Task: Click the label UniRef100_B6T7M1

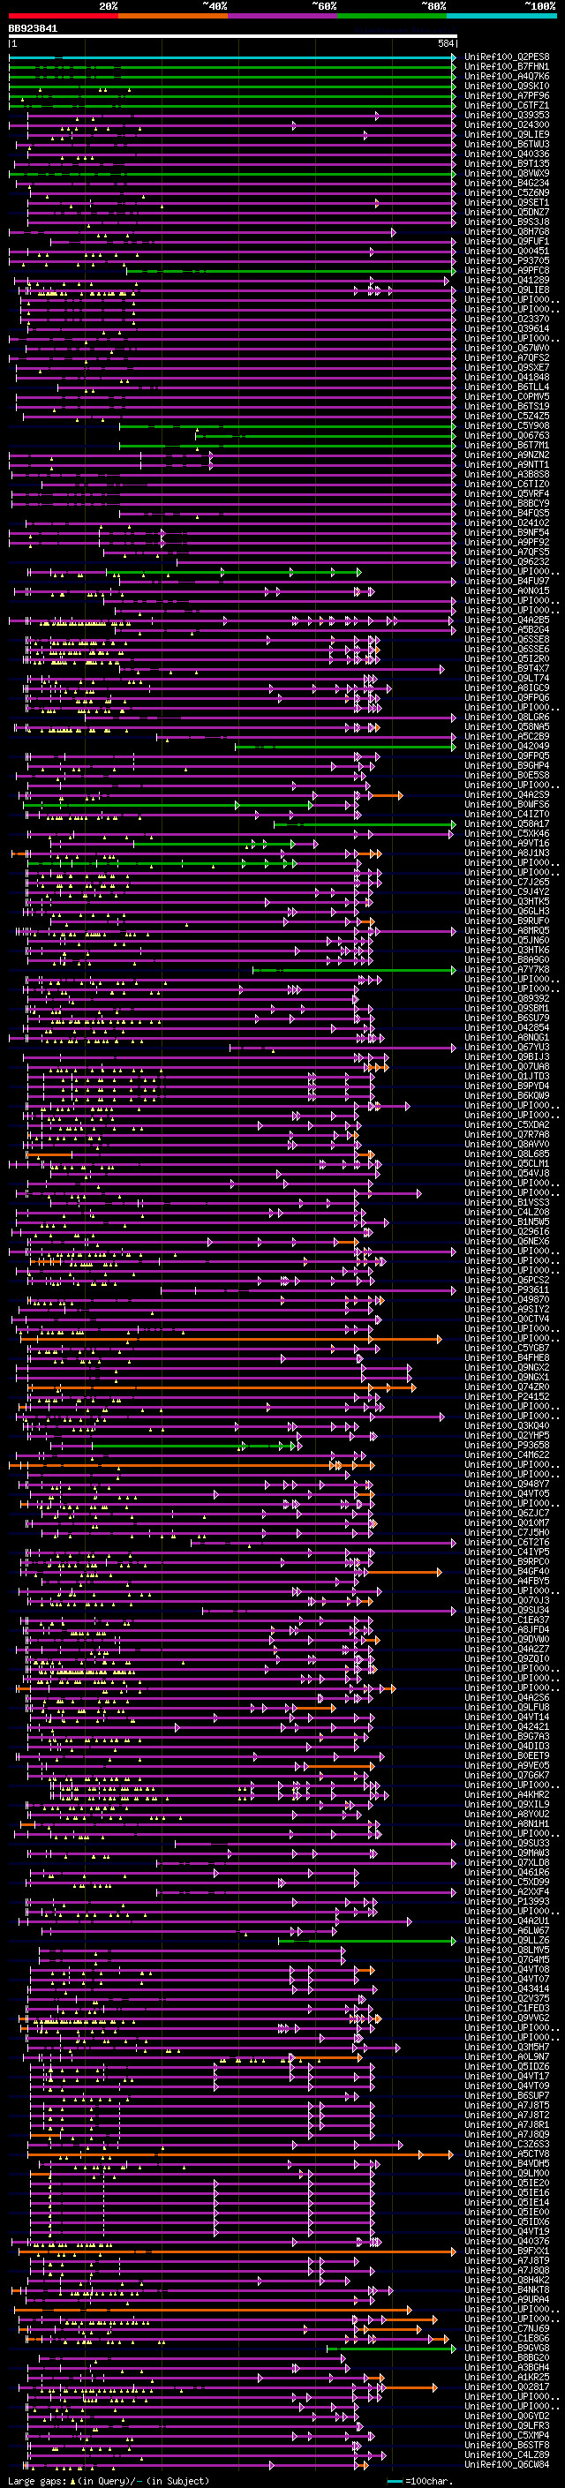Action: point(507,445)
